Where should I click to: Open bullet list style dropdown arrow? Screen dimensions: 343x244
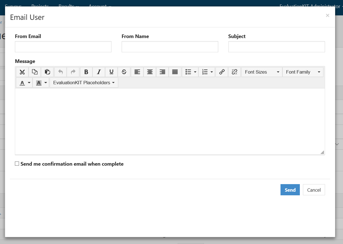tap(195, 72)
